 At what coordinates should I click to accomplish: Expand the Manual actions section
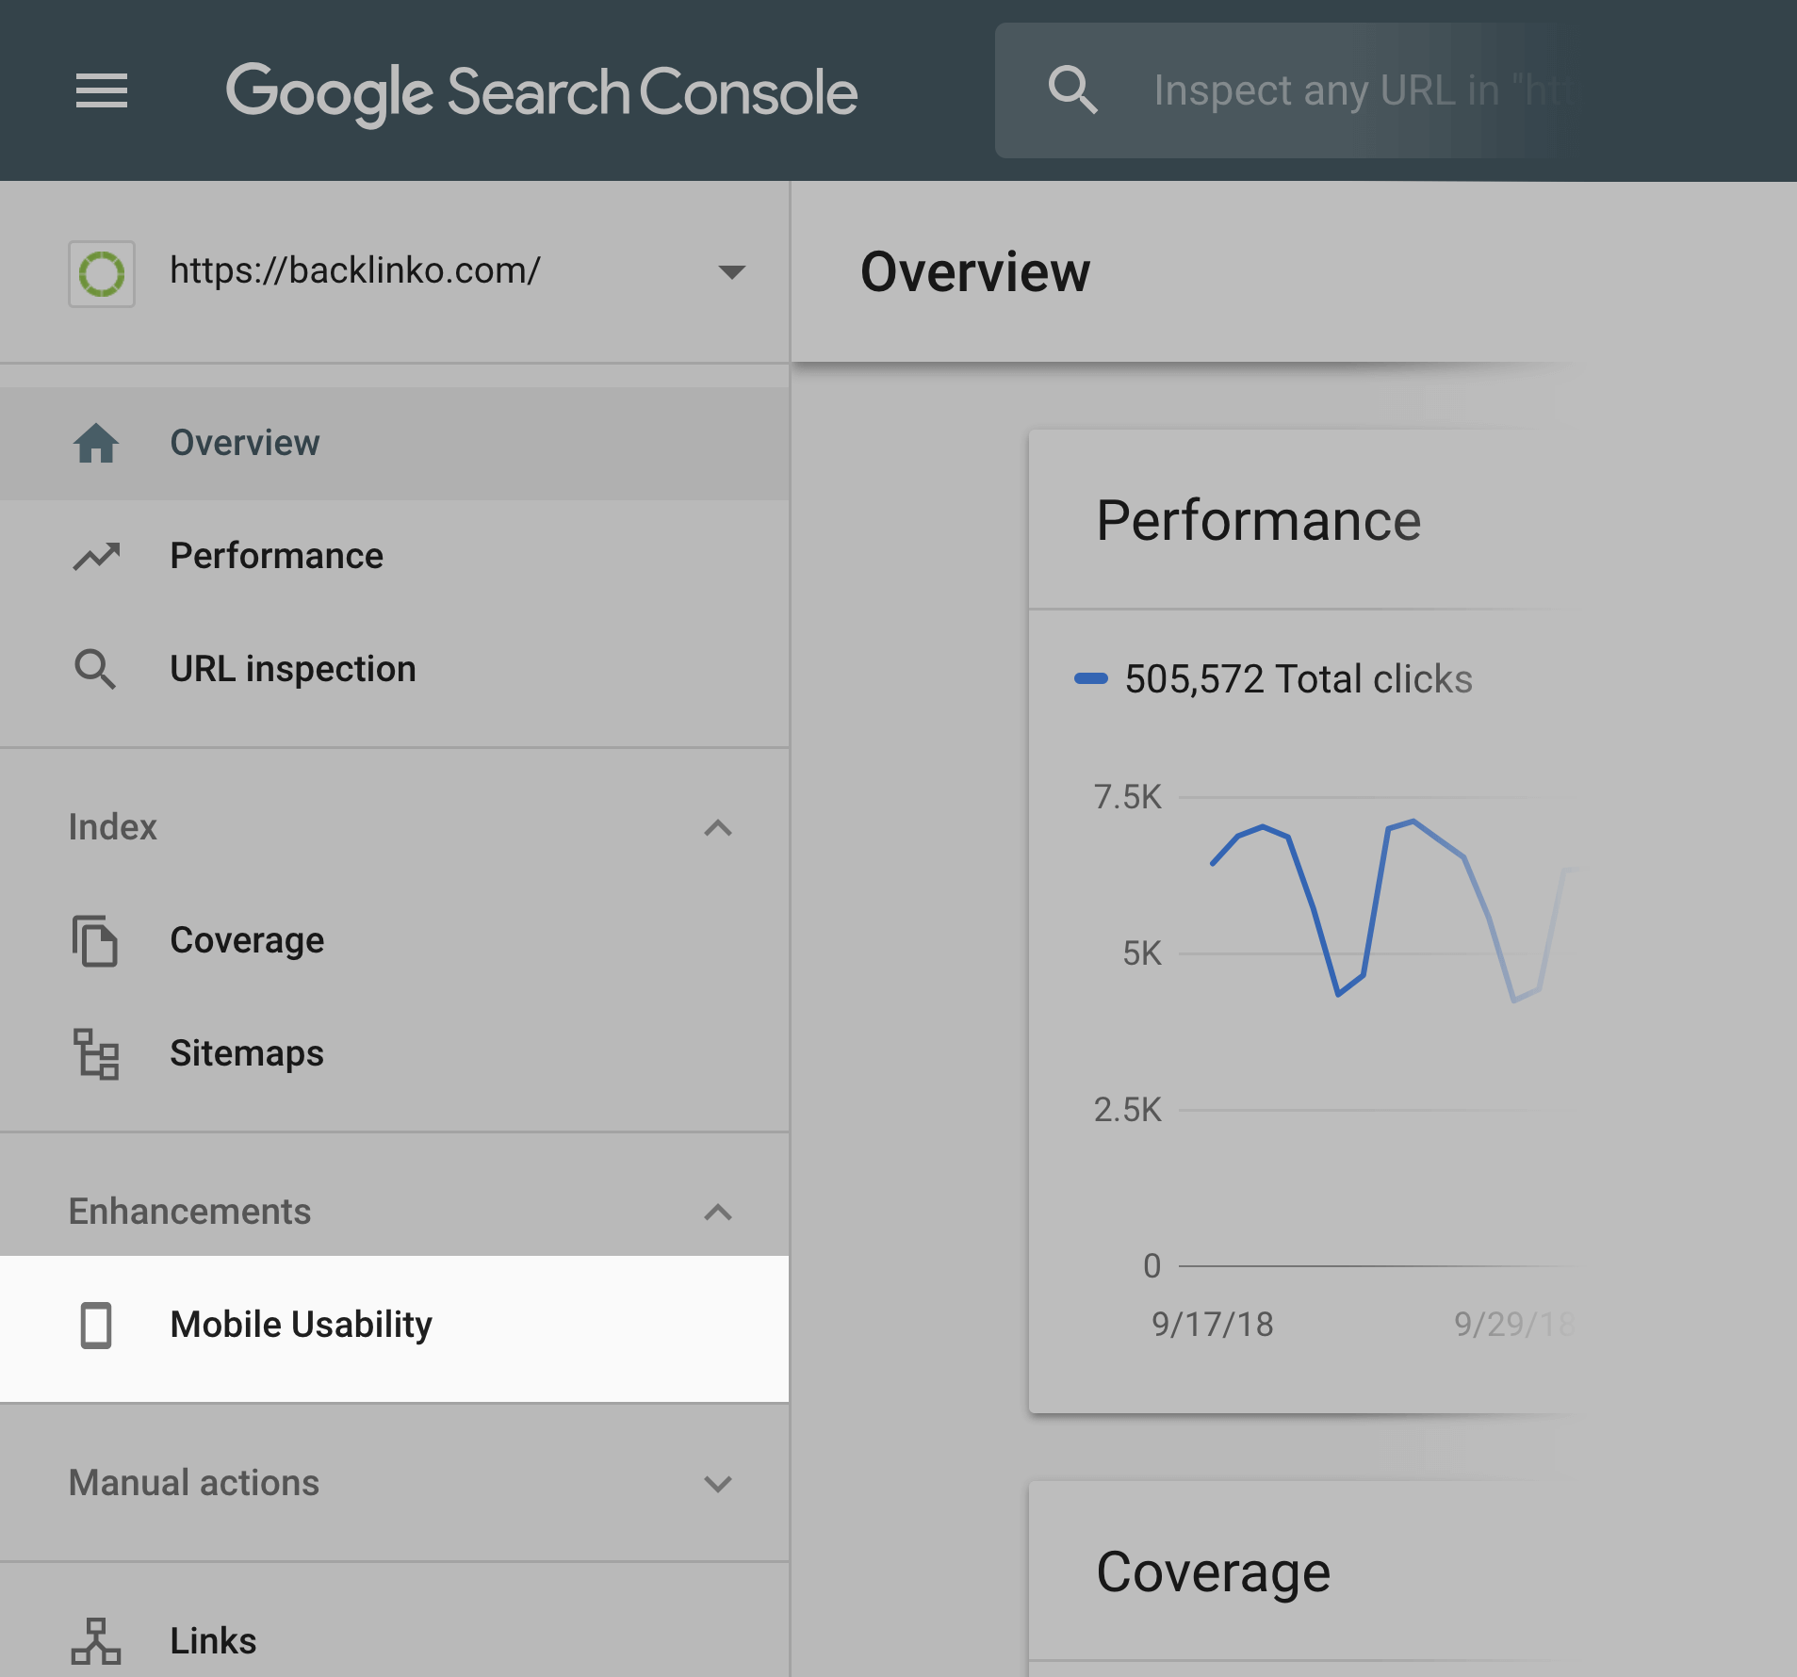click(x=718, y=1483)
